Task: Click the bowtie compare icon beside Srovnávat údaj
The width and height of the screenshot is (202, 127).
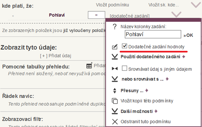Action: coord(115,69)
